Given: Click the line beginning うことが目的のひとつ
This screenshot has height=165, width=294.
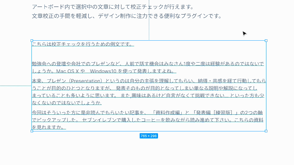Looking at the screenshot, I should [x=145, y=88].
